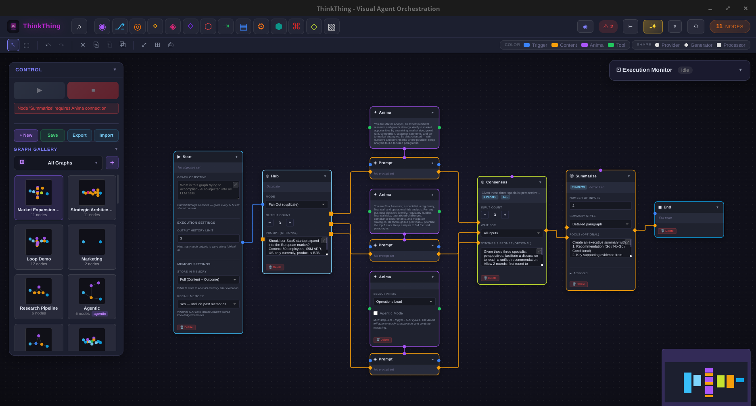756x406 pixels.
Task: Click the Export button
Action: point(79,135)
